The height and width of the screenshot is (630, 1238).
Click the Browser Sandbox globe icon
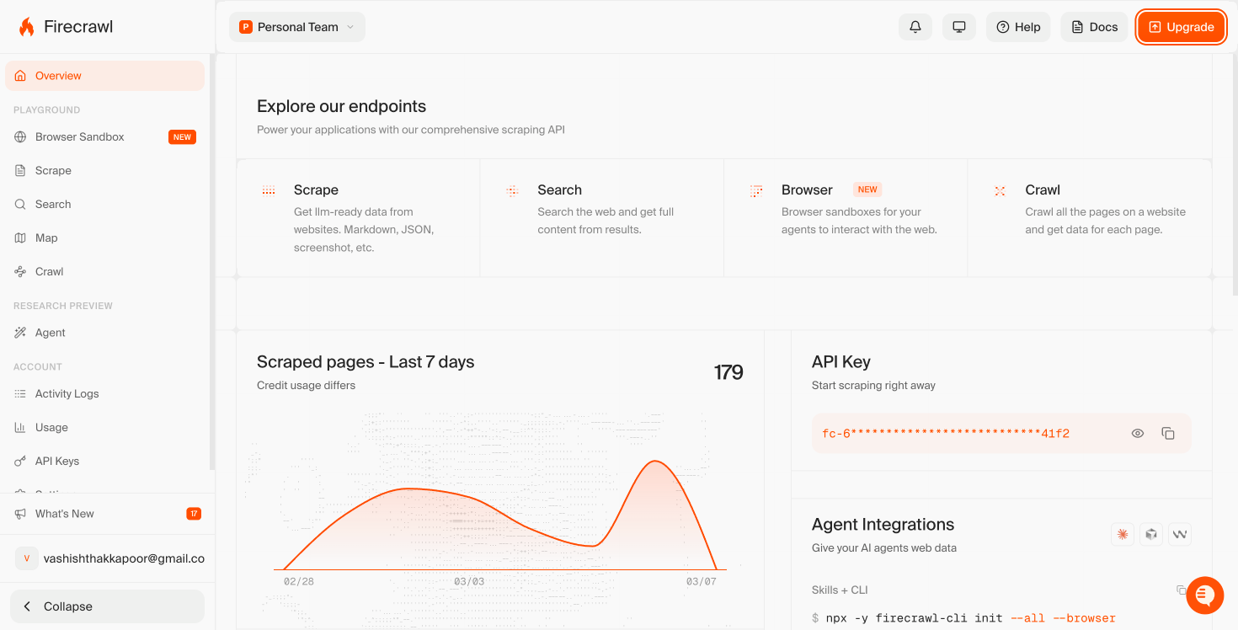[20, 136]
